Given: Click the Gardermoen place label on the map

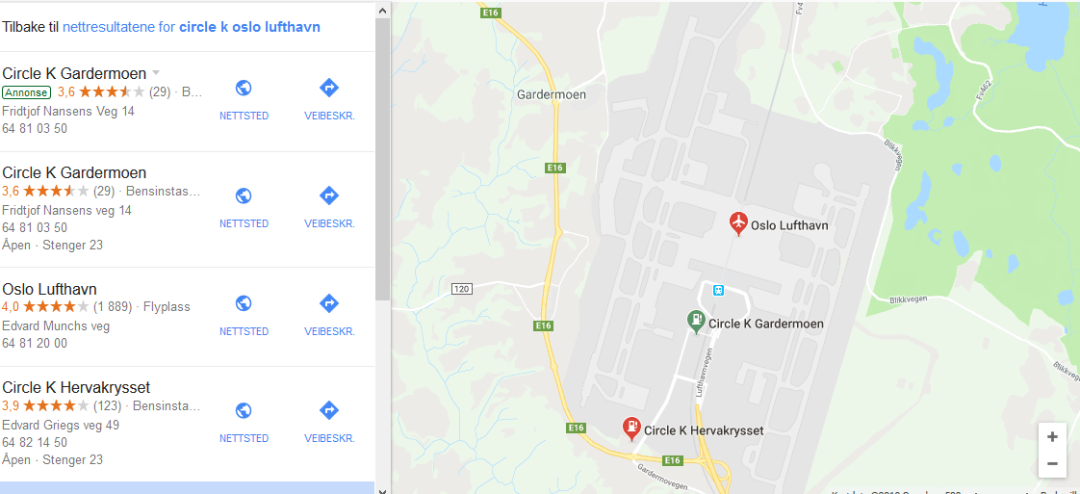Looking at the screenshot, I should [x=552, y=95].
